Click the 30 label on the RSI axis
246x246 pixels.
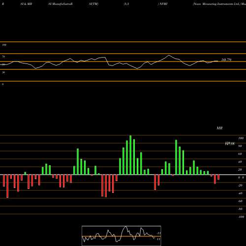(x=3, y=72)
